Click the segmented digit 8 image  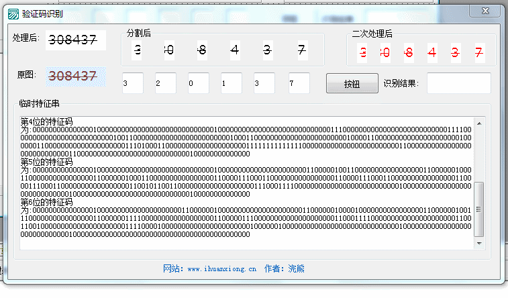[x=202, y=50]
